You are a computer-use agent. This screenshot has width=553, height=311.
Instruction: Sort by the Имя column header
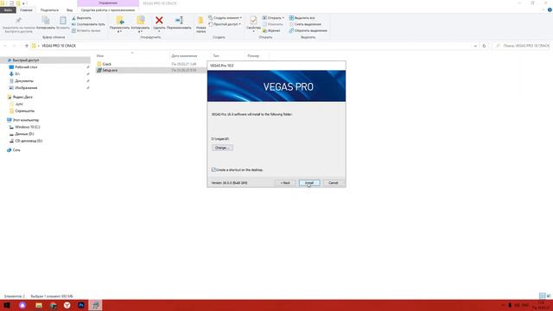click(x=132, y=55)
